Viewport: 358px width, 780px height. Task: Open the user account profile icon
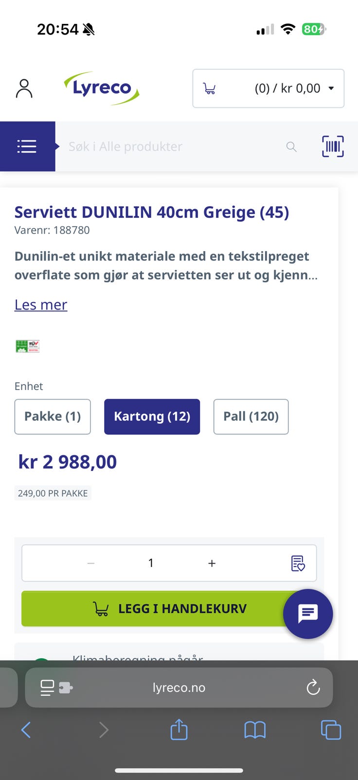point(24,88)
